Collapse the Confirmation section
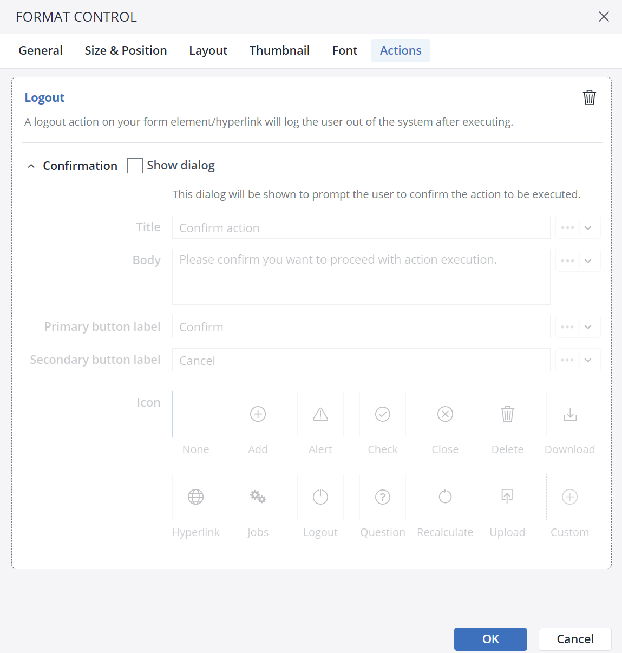 coord(31,166)
